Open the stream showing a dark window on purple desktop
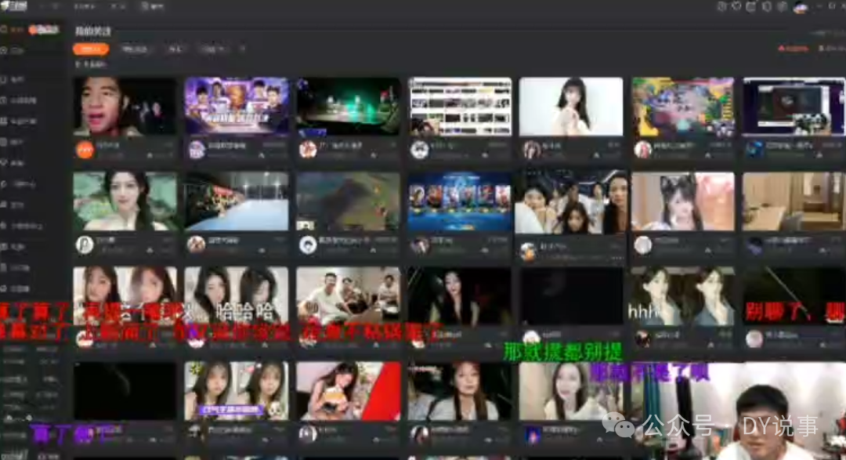Screen dimensions: 846x460 [794, 107]
